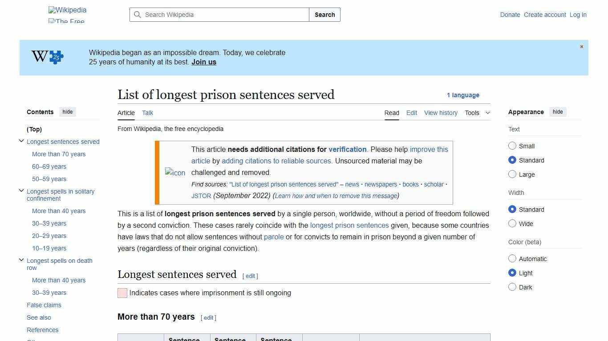Click the Join us link in the banner
The width and height of the screenshot is (608, 341).
pos(203,62)
